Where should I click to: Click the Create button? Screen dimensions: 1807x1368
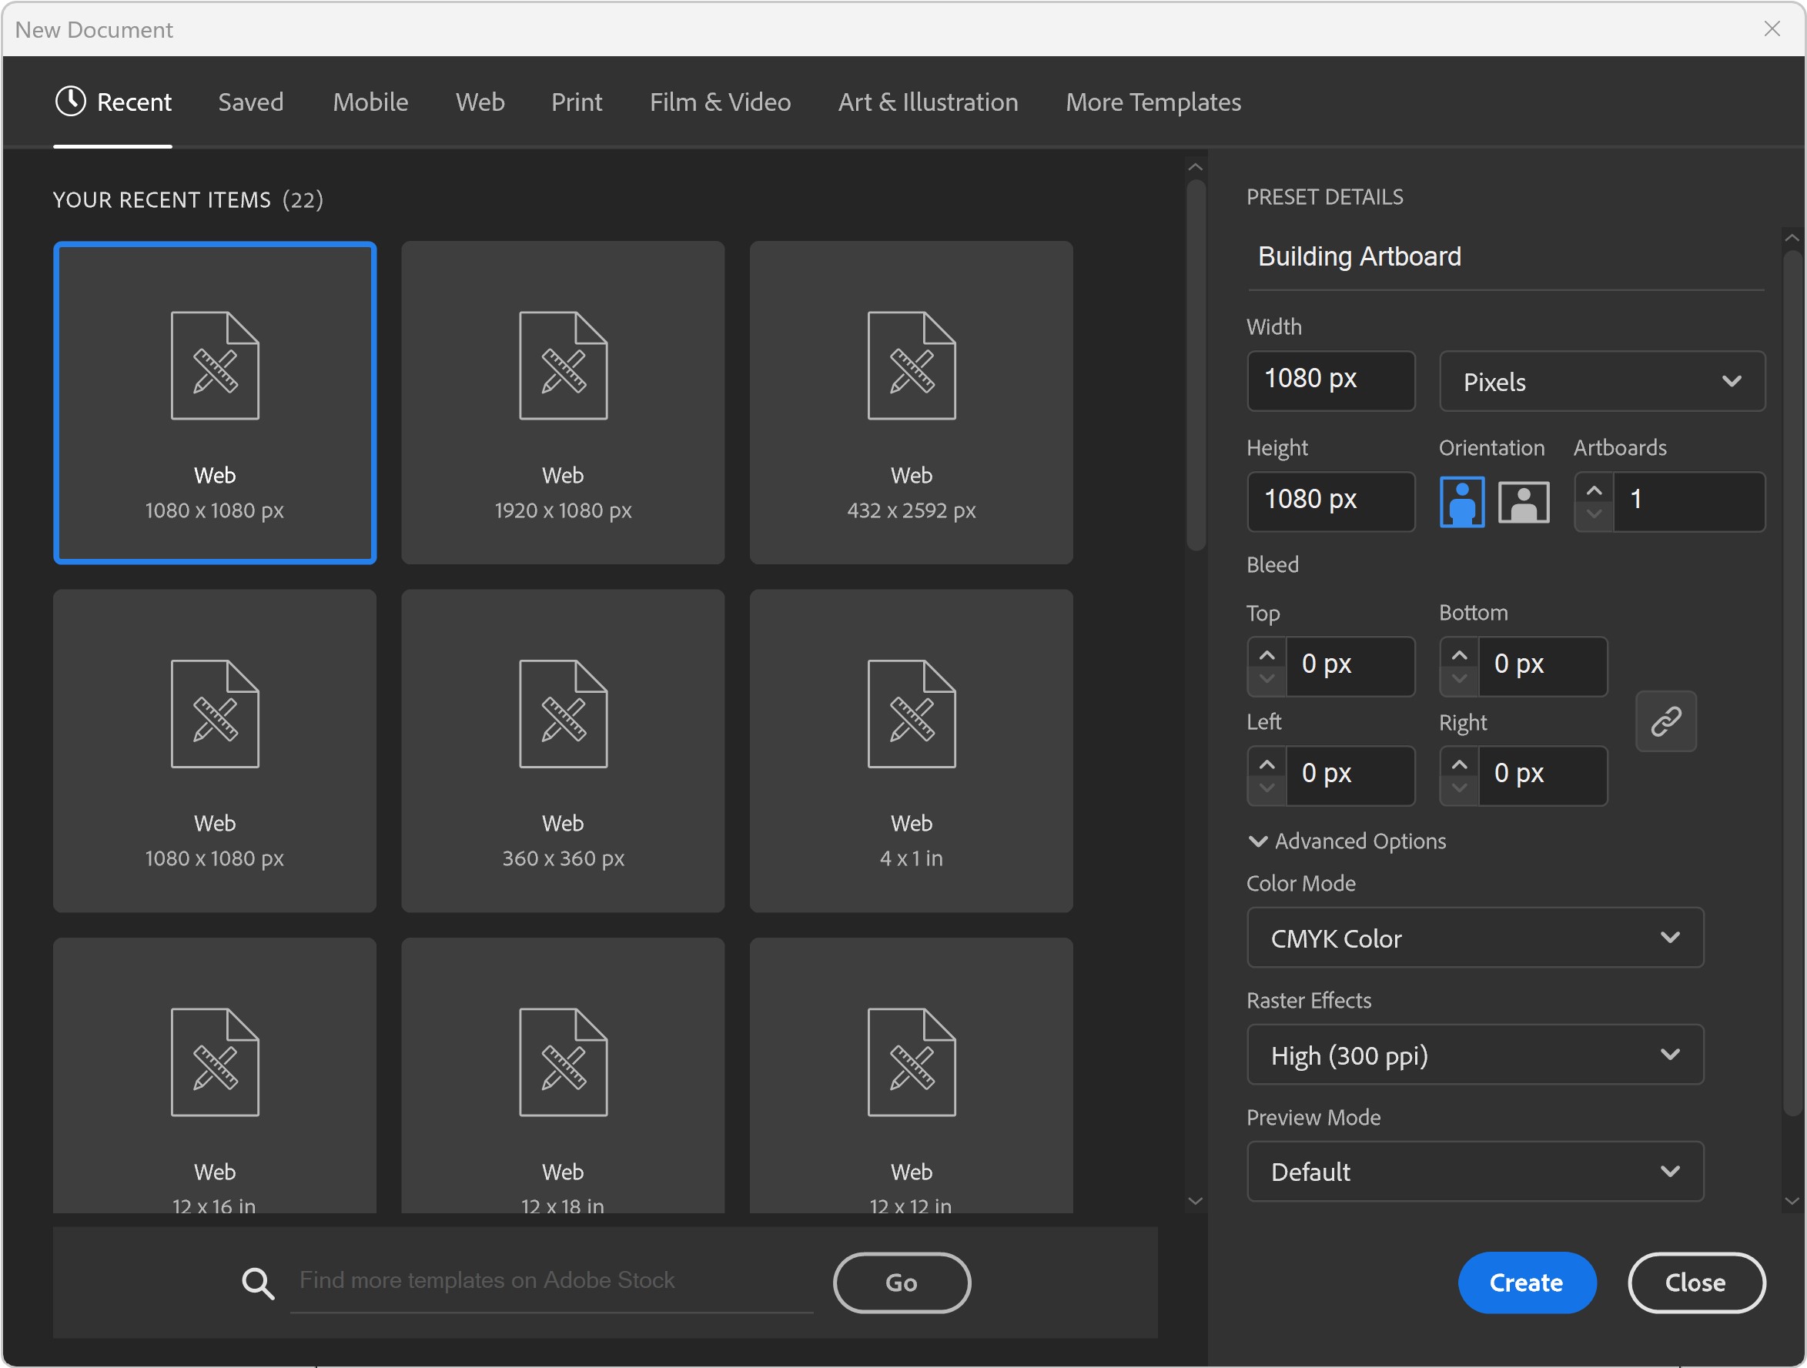click(x=1527, y=1283)
